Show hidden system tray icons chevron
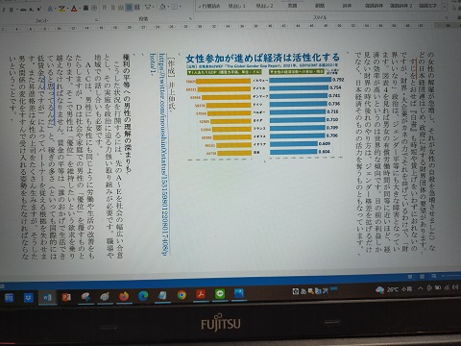Screen dimensions: 461x346 coord(420,288)
